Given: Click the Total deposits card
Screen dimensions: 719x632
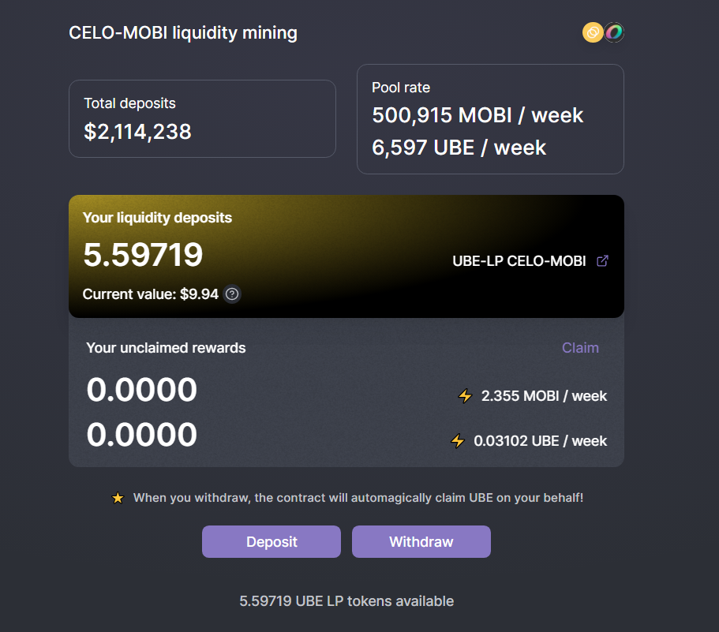Looking at the screenshot, I should [x=202, y=118].
